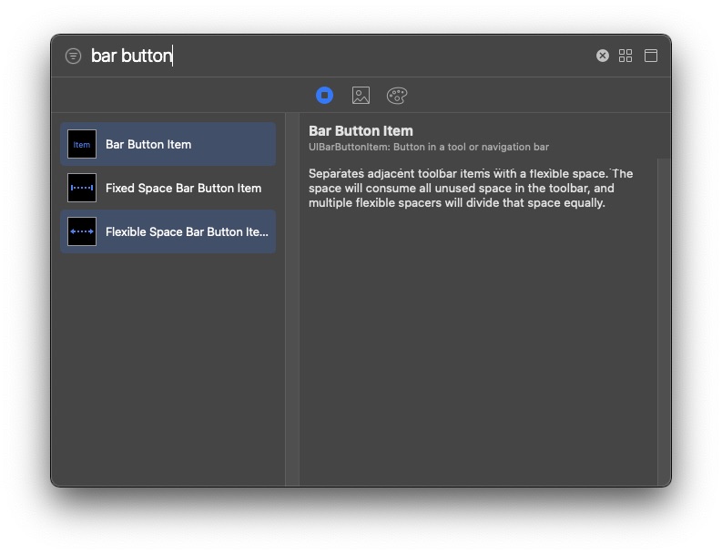Click the UIBarButtonItem subtitle text
The height and width of the screenshot is (554, 722).
(429, 147)
